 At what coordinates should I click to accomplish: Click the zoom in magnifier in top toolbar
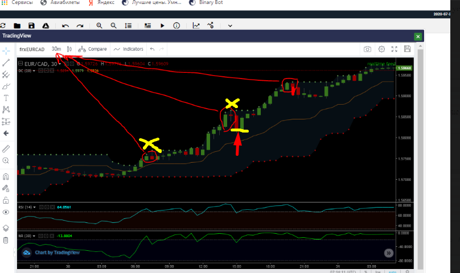pos(100,26)
